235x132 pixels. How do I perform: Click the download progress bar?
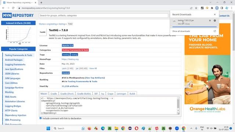194,27
